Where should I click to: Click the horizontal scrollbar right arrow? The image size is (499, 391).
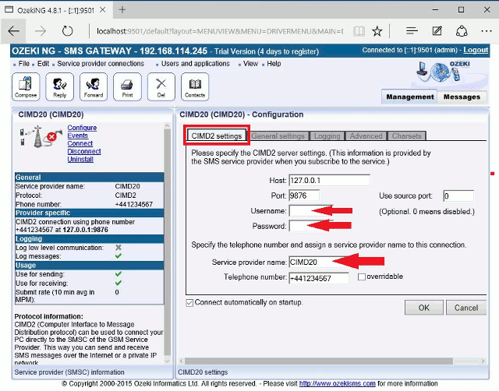(483, 361)
